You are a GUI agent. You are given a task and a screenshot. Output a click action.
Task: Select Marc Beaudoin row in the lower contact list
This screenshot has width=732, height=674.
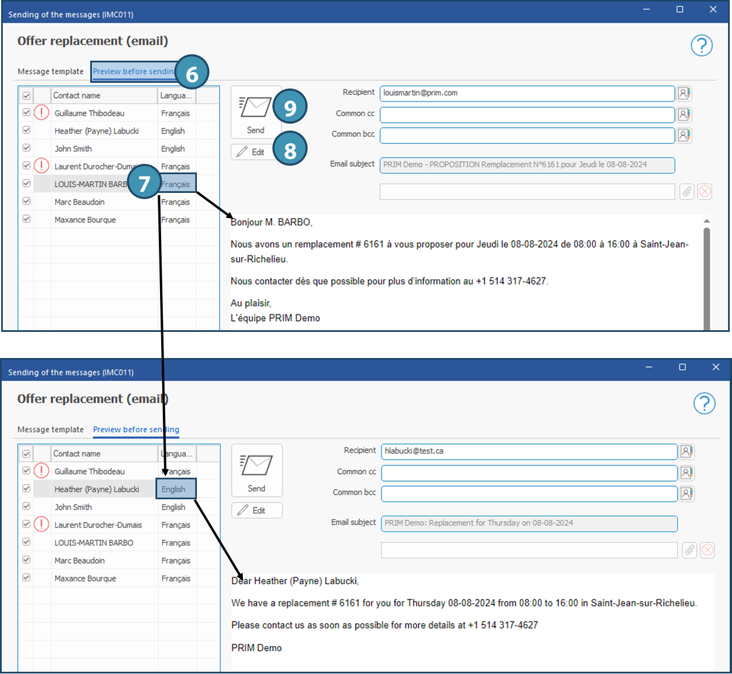[79, 561]
